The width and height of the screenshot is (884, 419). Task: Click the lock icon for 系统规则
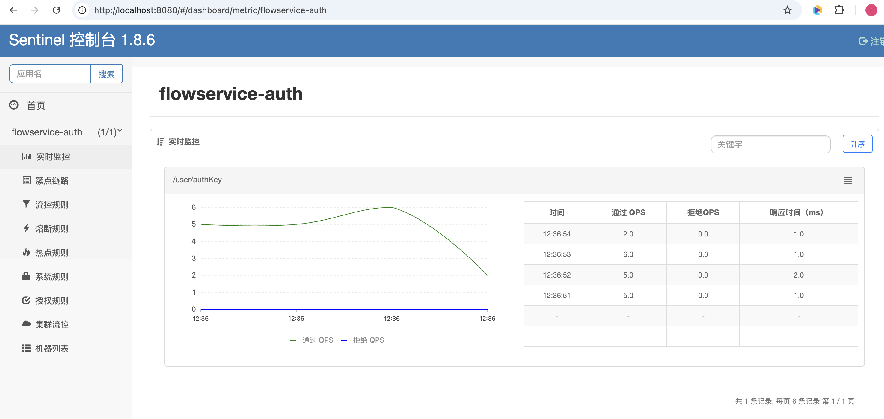[26, 276]
